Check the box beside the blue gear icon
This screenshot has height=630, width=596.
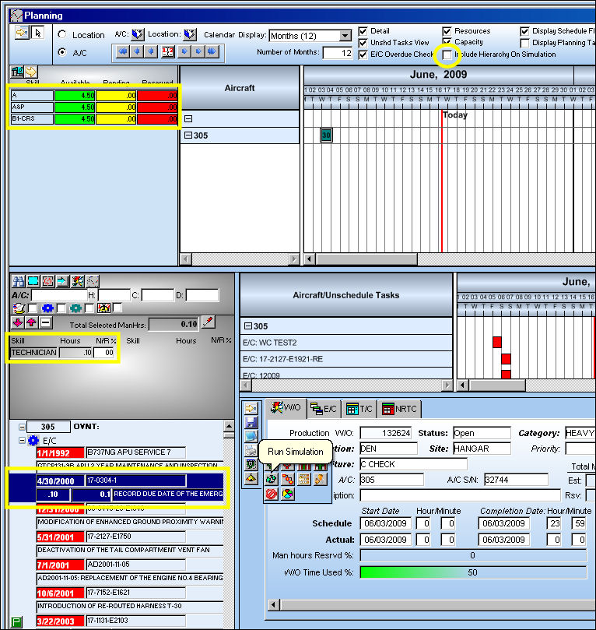[61, 308]
